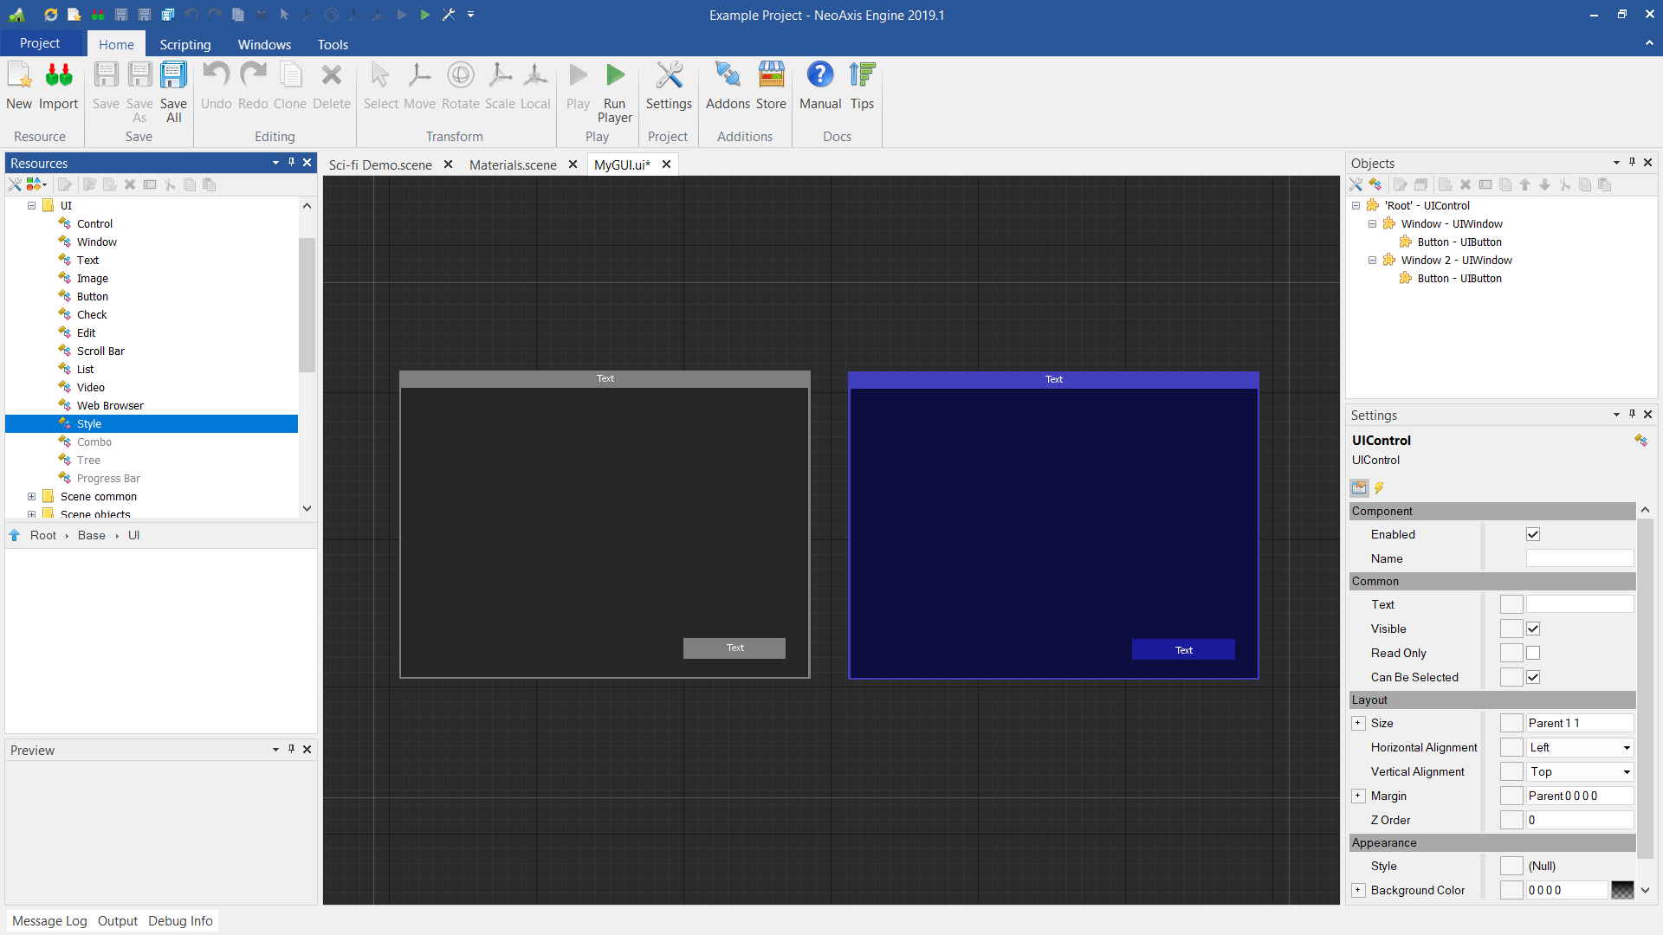The width and height of the screenshot is (1663, 935).
Task: Switch to the Scripting ribbon tab
Action: tap(184, 44)
